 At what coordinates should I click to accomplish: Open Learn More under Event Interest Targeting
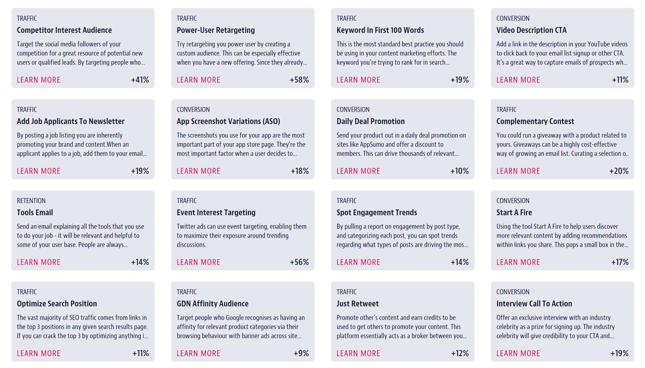pos(198,262)
